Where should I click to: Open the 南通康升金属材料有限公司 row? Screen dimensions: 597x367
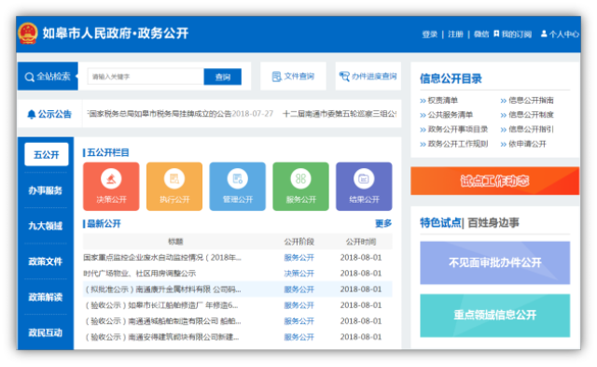[x=238, y=289]
